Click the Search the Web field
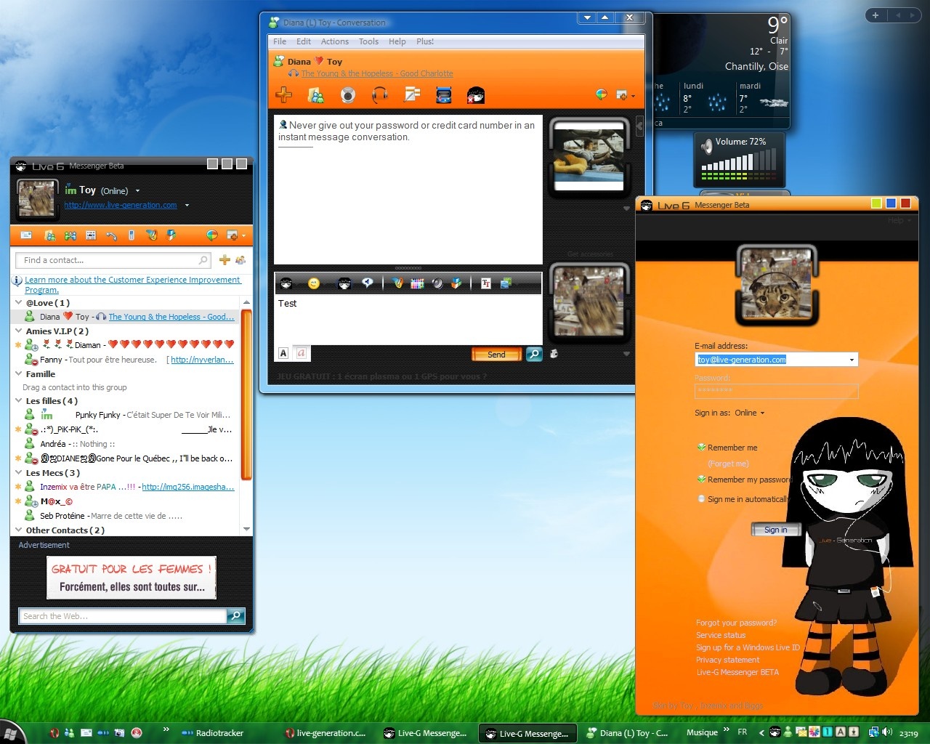The image size is (930, 744). click(122, 616)
